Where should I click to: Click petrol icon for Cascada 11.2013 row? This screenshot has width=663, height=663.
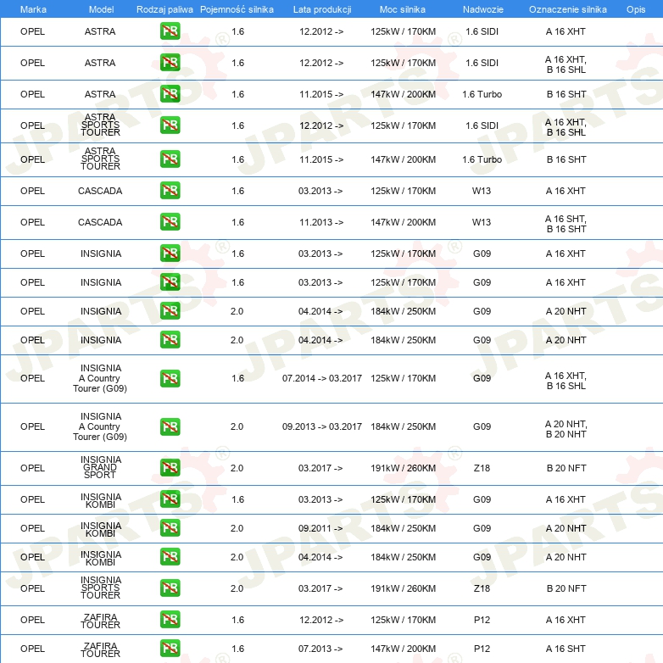coord(170,222)
